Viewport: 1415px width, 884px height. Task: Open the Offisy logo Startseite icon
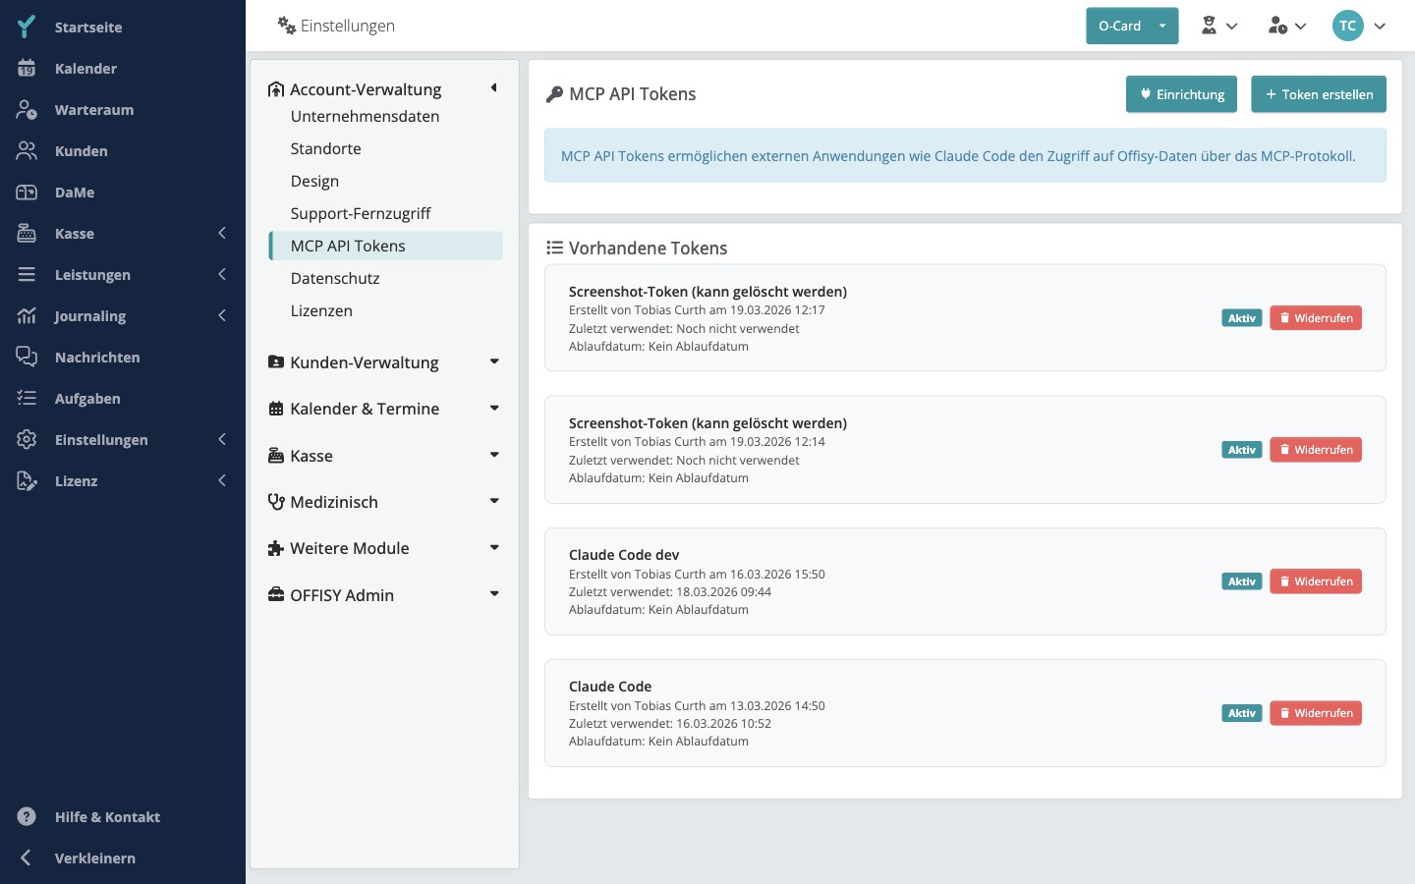tap(27, 27)
